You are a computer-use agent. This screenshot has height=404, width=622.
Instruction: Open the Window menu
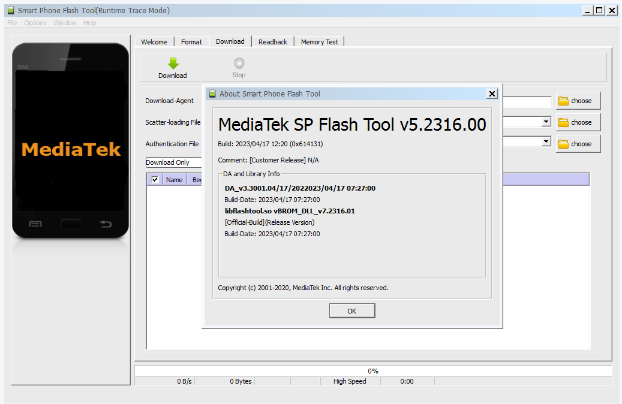tap(65, 23)
